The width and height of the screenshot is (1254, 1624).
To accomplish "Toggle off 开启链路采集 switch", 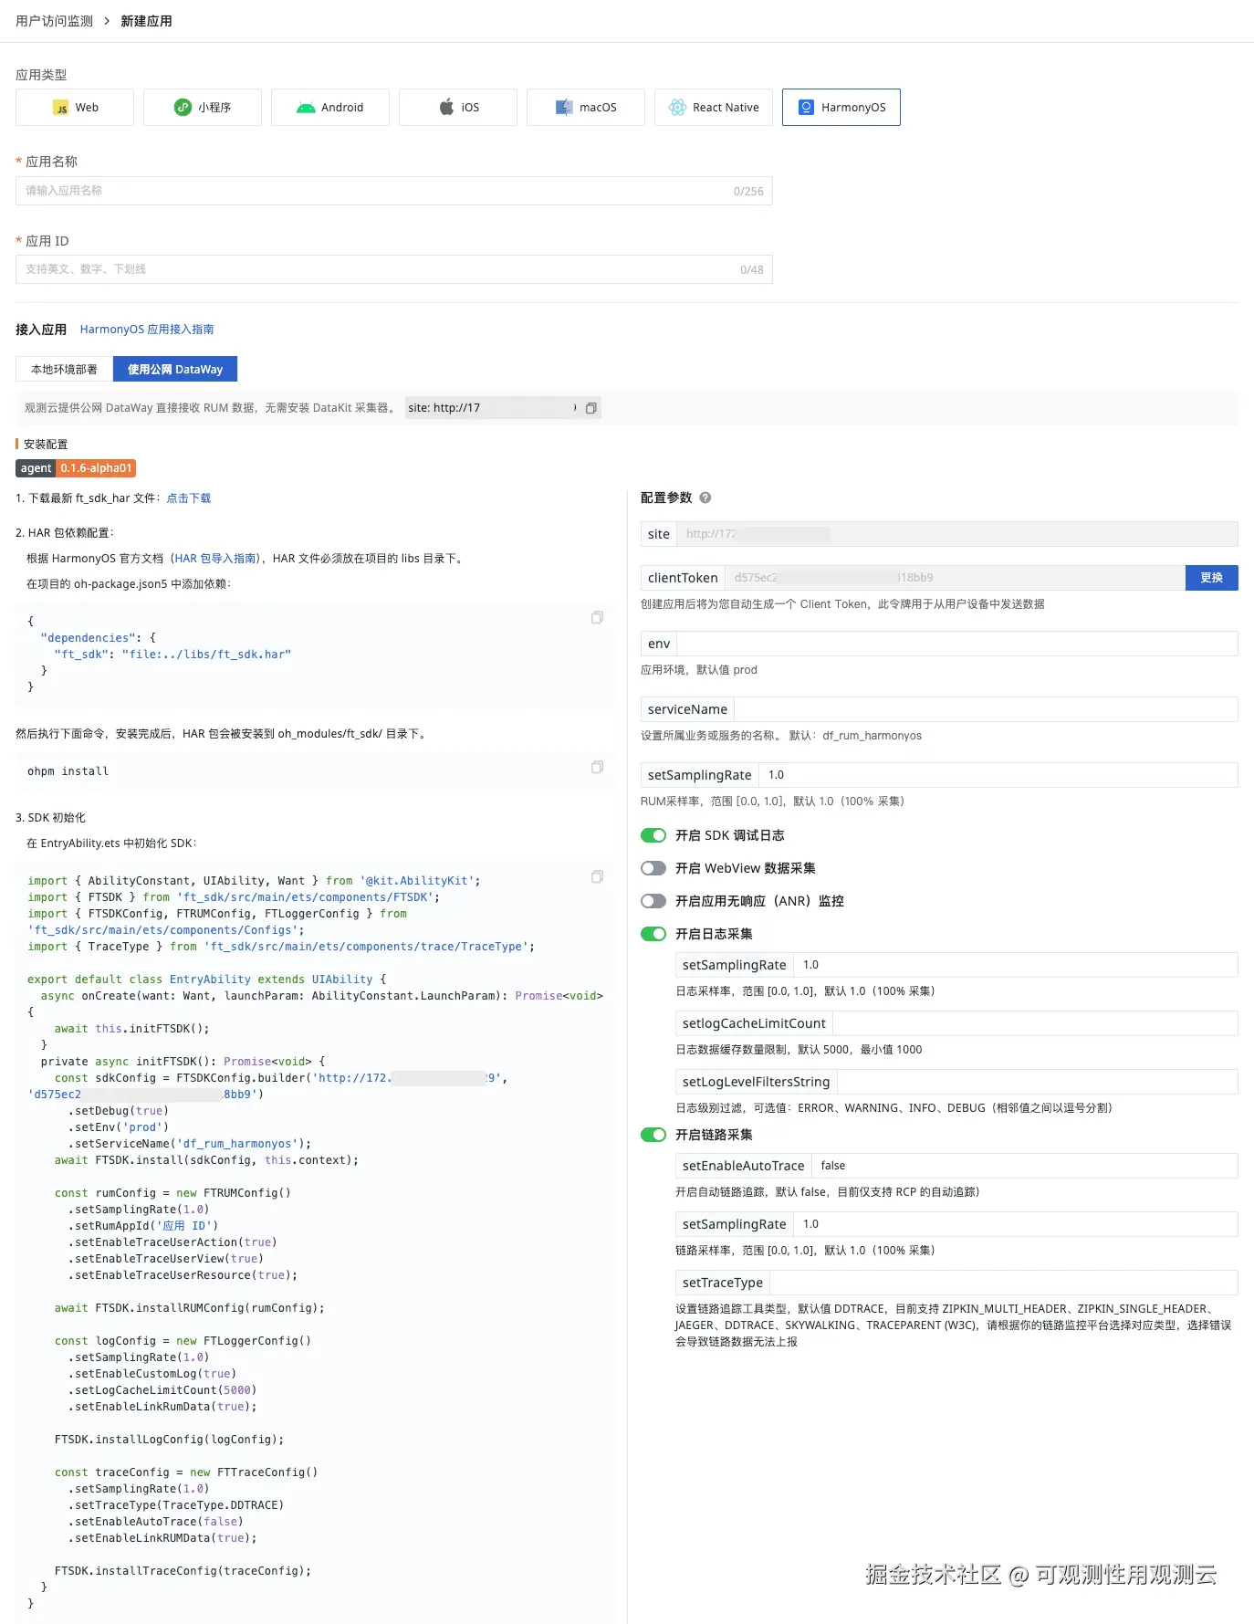I will [x=653, y=1135].
